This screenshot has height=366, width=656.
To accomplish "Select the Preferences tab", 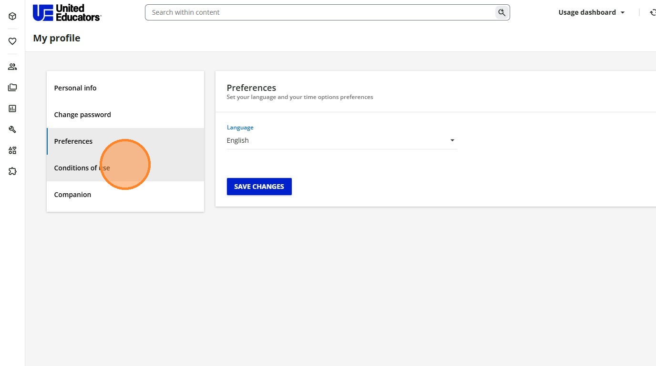I will 125,141.
